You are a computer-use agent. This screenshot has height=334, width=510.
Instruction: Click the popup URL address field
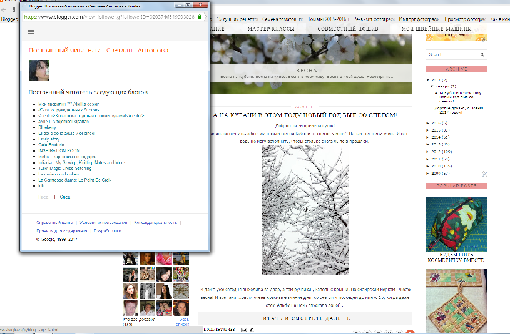point(110,17)
